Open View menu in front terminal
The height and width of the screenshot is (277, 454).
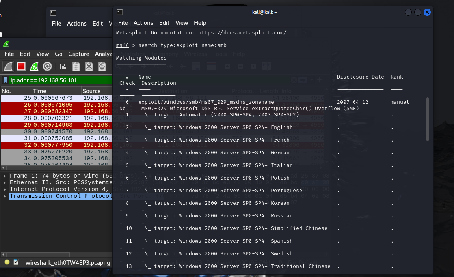point(182,23)
